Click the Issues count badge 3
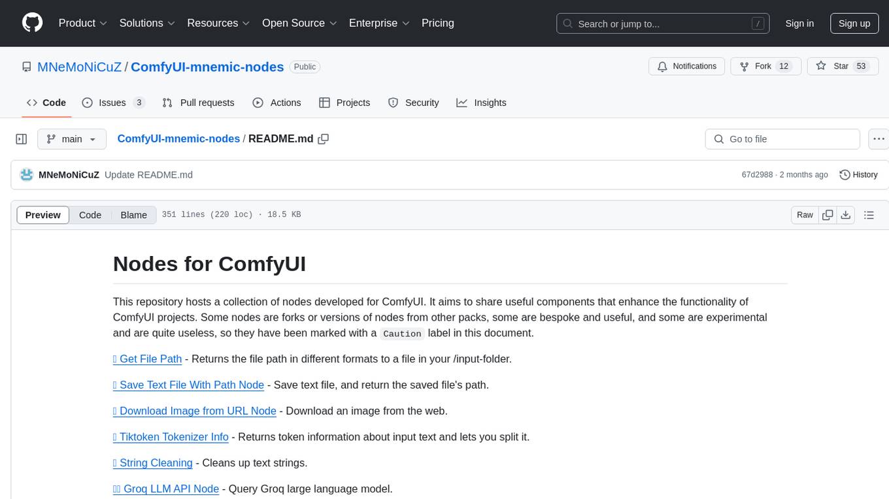The height and width of the screenshot is (499, 889). [x=139, y=103]
